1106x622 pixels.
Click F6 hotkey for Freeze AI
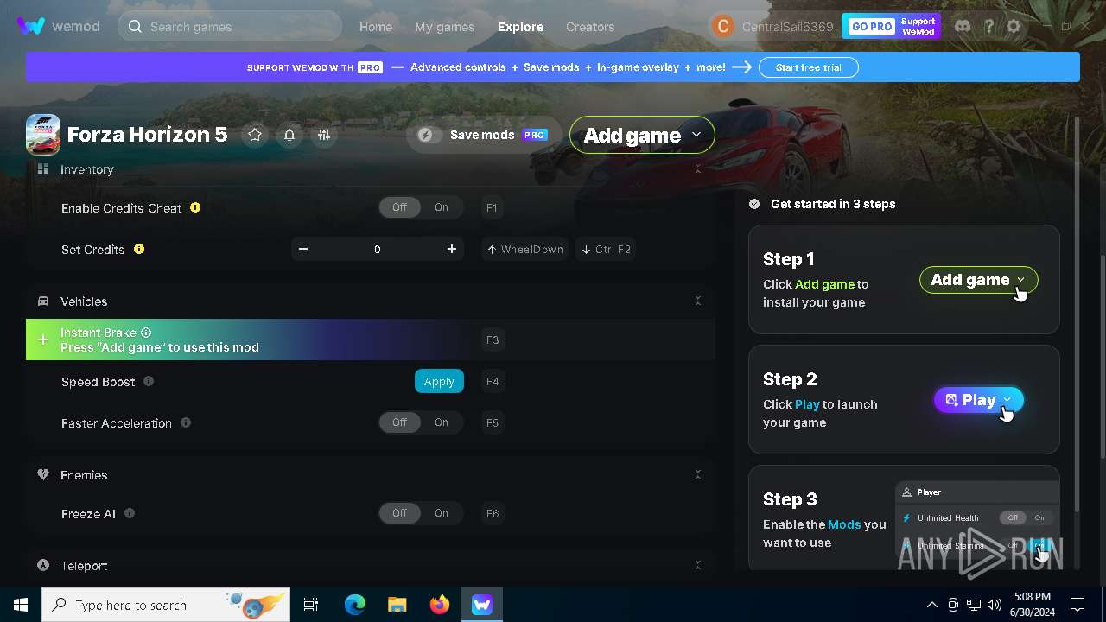(x=493, y=513)
